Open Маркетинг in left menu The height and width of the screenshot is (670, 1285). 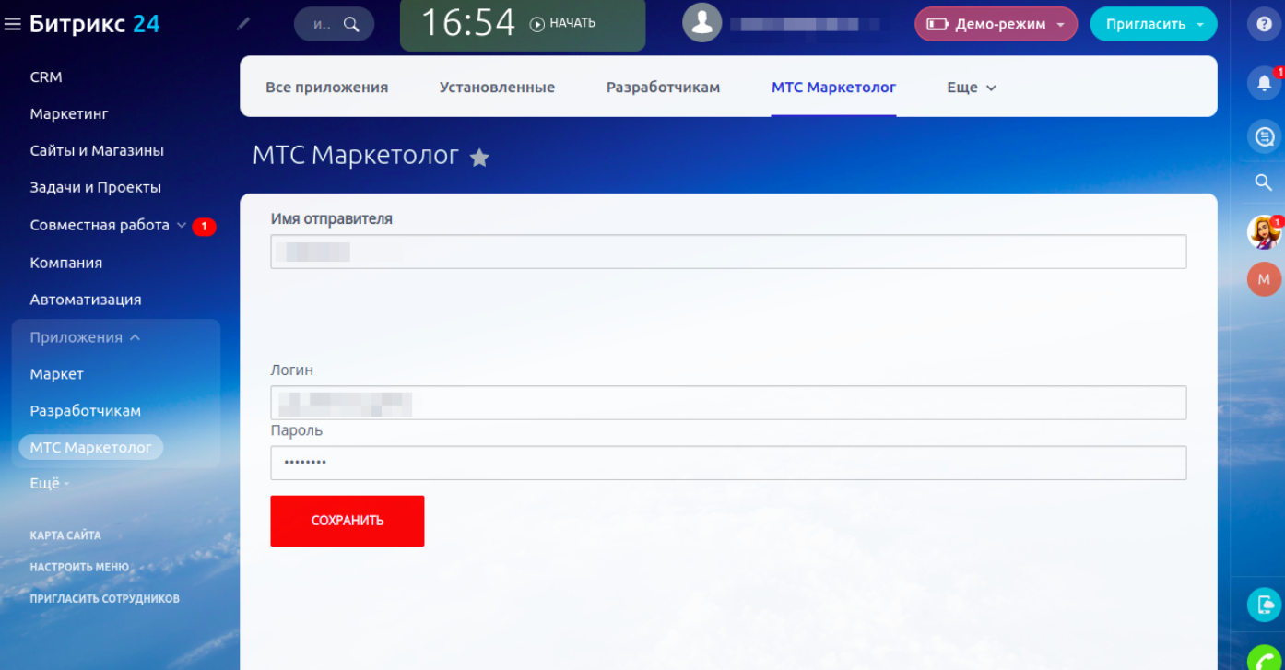pyautogui.click(x=69, y=114)
